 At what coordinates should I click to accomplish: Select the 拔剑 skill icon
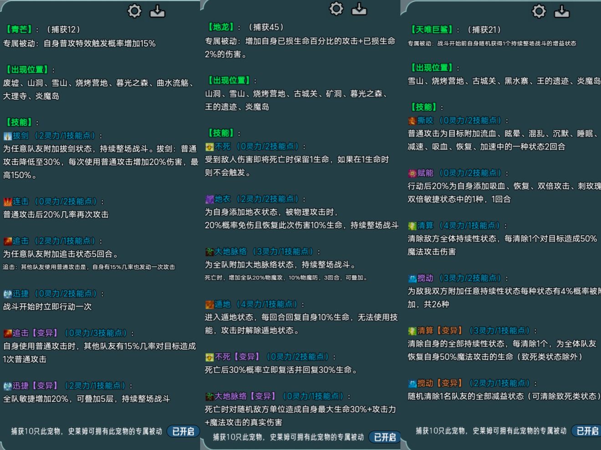click(7, 136)
